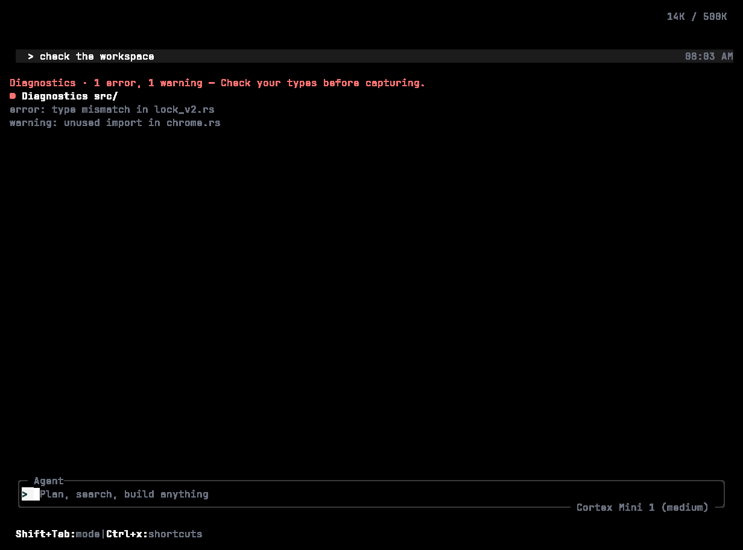The height and width of the screenshot is (550, 743).
Task: Focus the 'Plan, search, build anything' input
Action: (x=371, y=494)
